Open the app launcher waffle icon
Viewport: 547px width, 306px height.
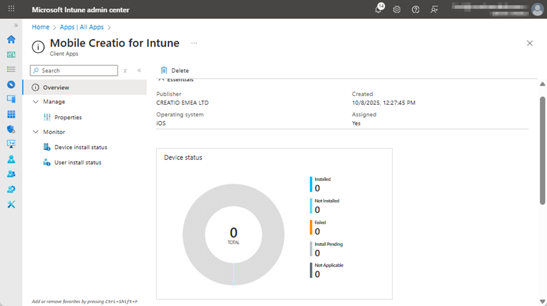coord(11,10)
